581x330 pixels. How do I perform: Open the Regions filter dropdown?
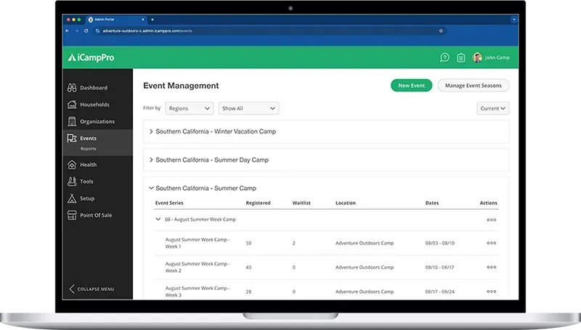190,108
